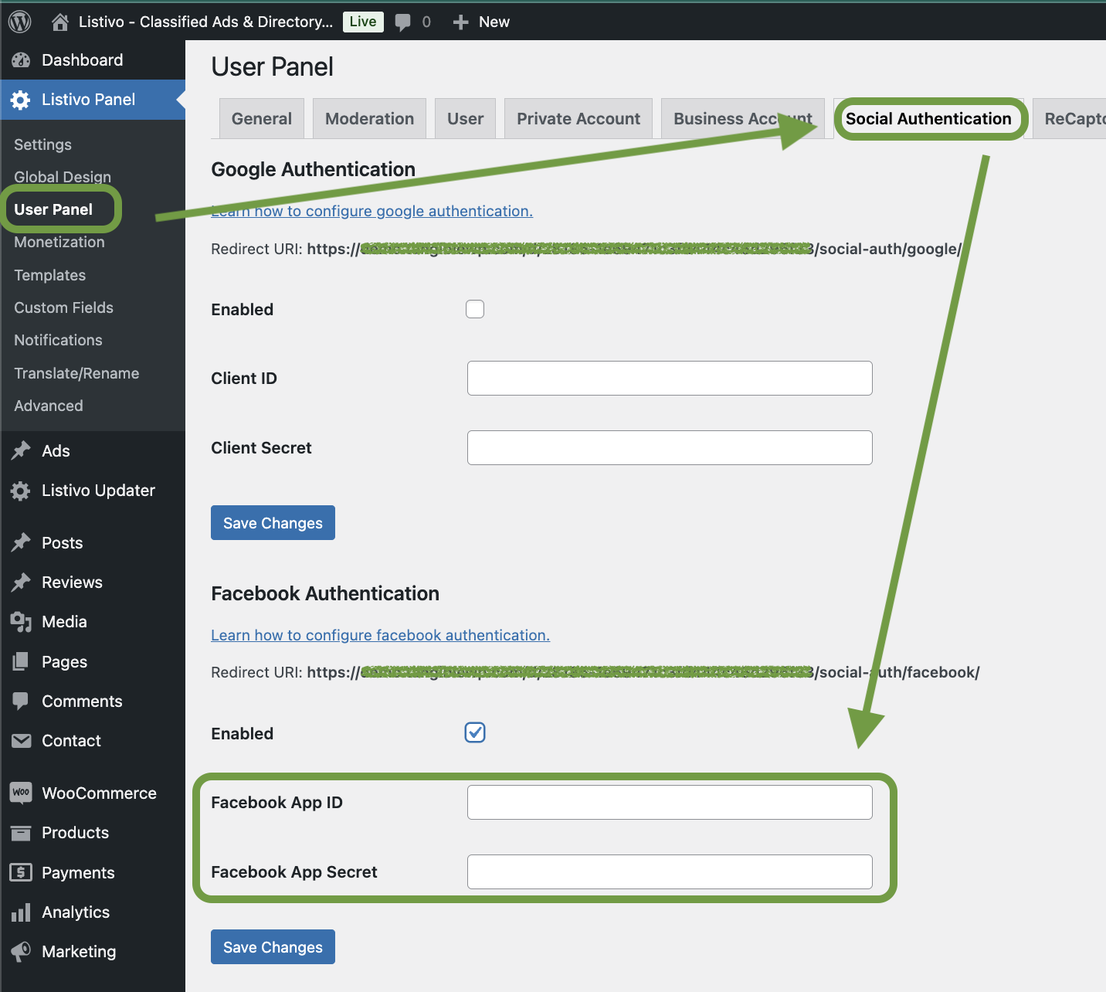Click the Marketing megaphone icon
Screen dimensions: 1106x992
coord(21,952)
